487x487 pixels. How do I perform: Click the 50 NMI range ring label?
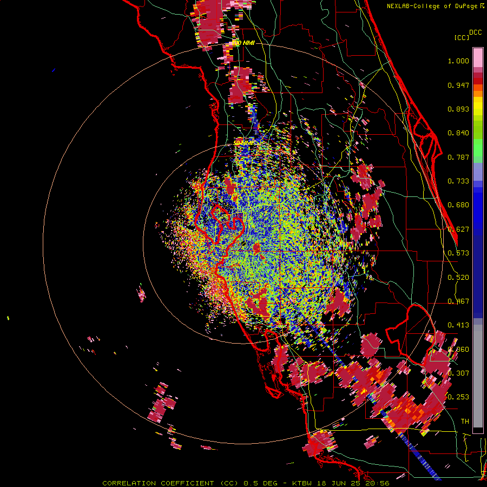pyautogui.click(x=243, y=143)
